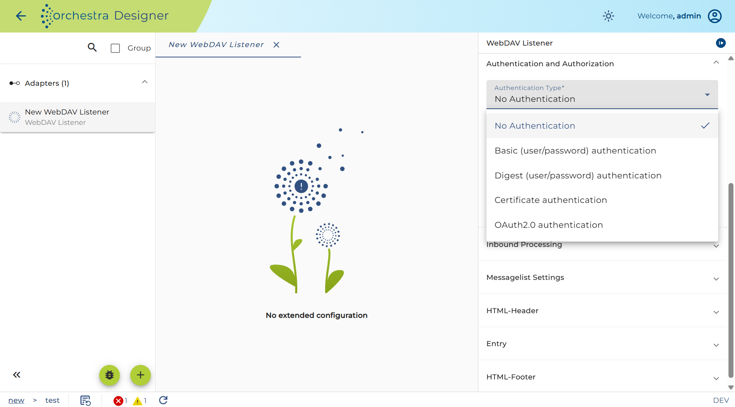The image size is (735, 407).
Task: Expand the Inbound Processing section
Action: [716, 246]
